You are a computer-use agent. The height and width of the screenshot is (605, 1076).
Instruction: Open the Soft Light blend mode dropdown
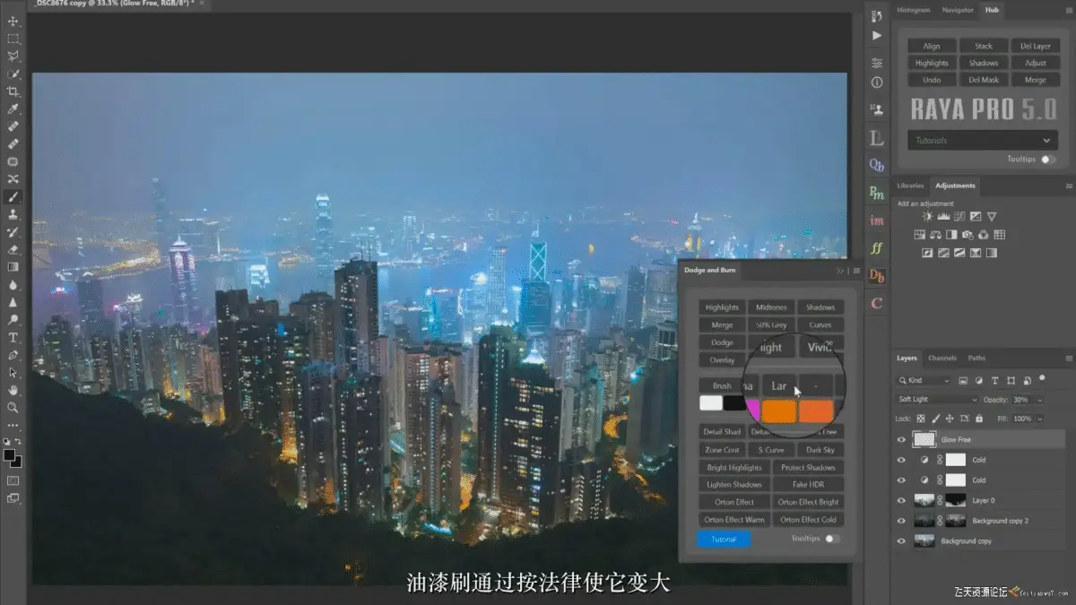[x=938, y=400]
